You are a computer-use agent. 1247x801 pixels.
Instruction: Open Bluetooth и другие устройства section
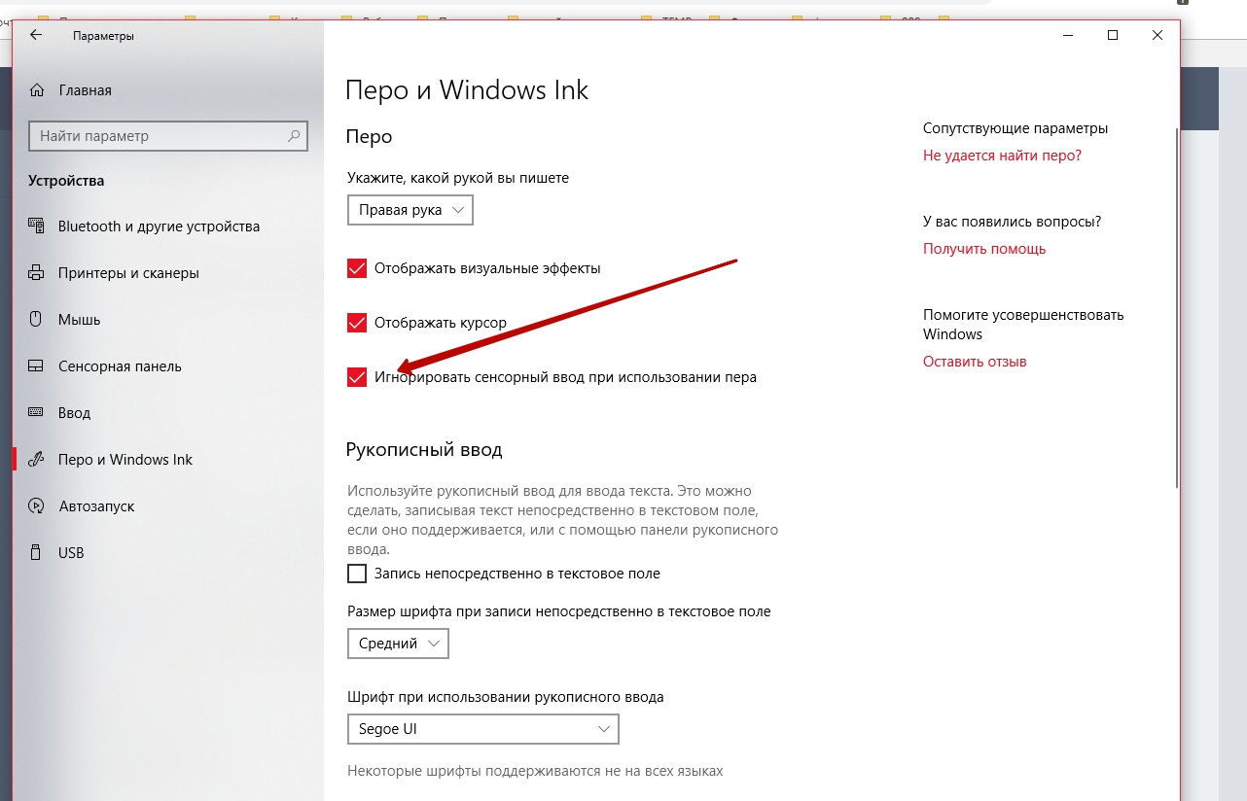[x=160, y=226]
